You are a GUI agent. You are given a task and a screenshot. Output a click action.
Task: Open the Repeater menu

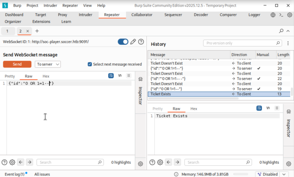pos(70,5)
